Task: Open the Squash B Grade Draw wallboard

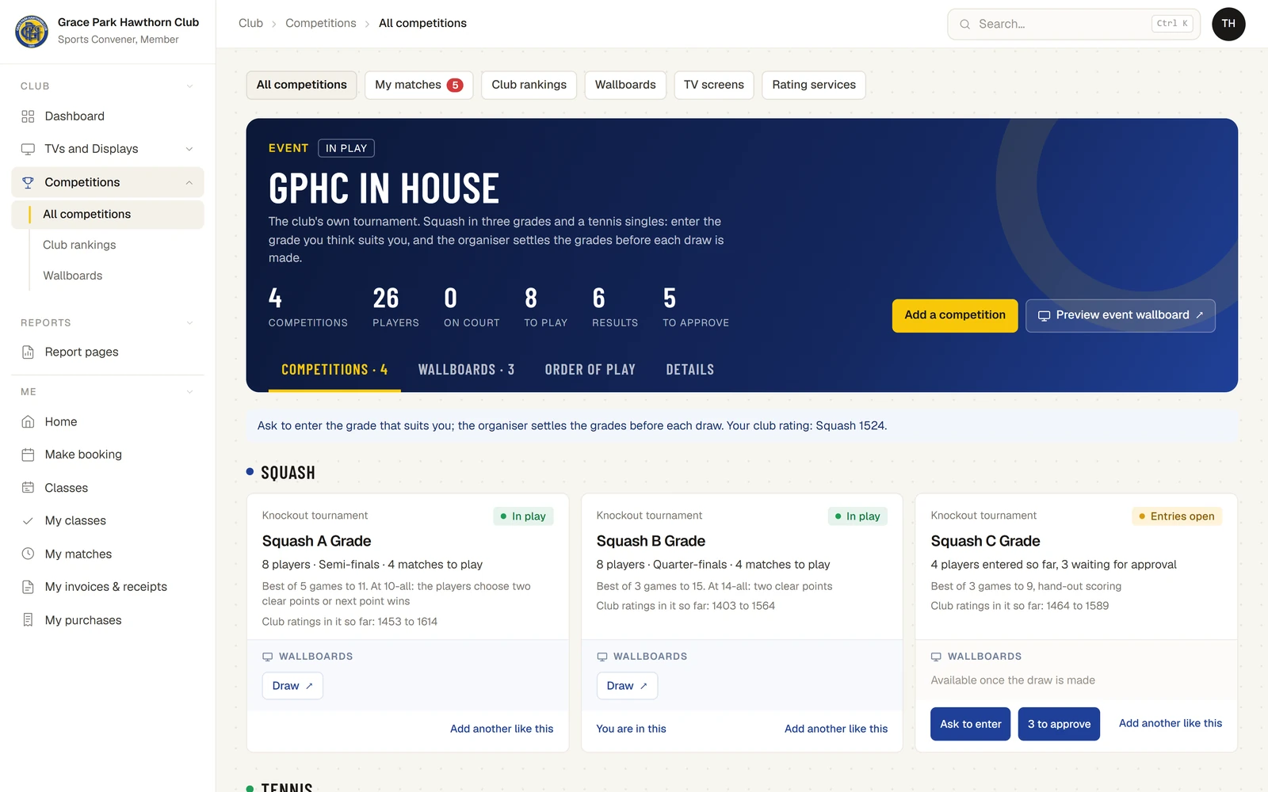Action: 627,686
